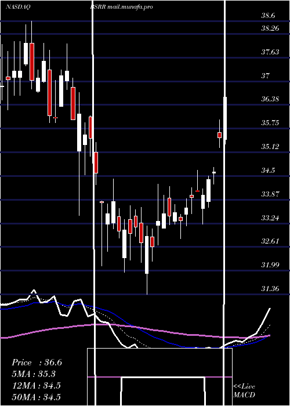Click the 5MA : 35.3 readout
The height and width of the screenshot is (406, 290).
coord(34,374)
